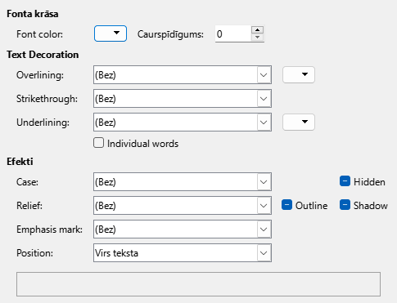Open the Case effect dropdown

coord(183,181)
